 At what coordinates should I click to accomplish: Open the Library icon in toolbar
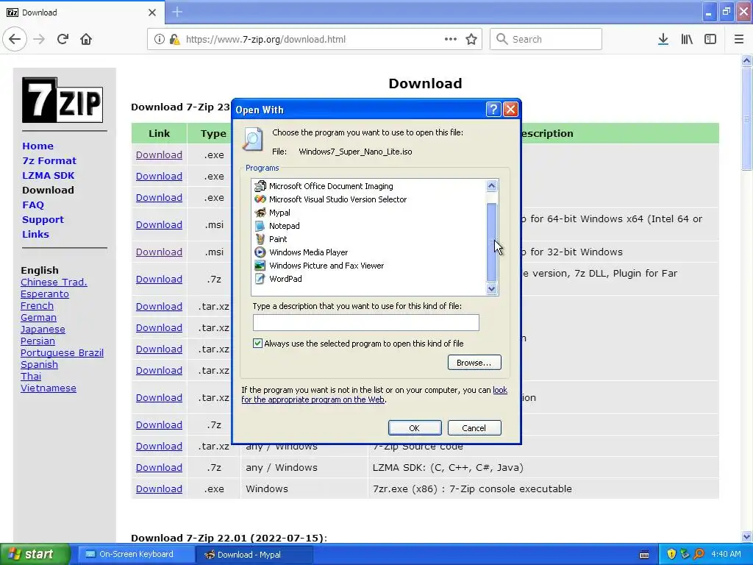tap(687, 39)
